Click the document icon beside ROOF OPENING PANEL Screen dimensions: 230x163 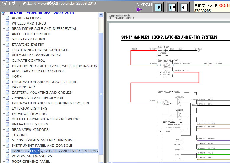(x=8, y=161)
